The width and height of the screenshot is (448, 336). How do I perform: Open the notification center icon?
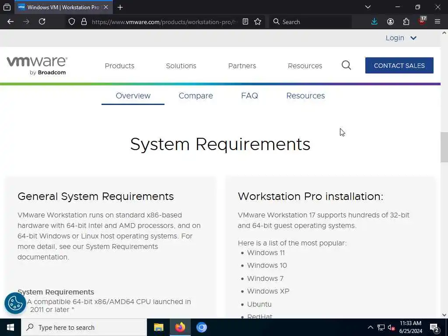coord(434,328)
